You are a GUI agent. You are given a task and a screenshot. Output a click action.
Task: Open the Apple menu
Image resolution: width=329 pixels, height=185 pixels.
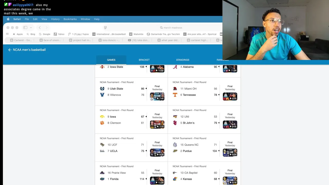tap(8, 19)
